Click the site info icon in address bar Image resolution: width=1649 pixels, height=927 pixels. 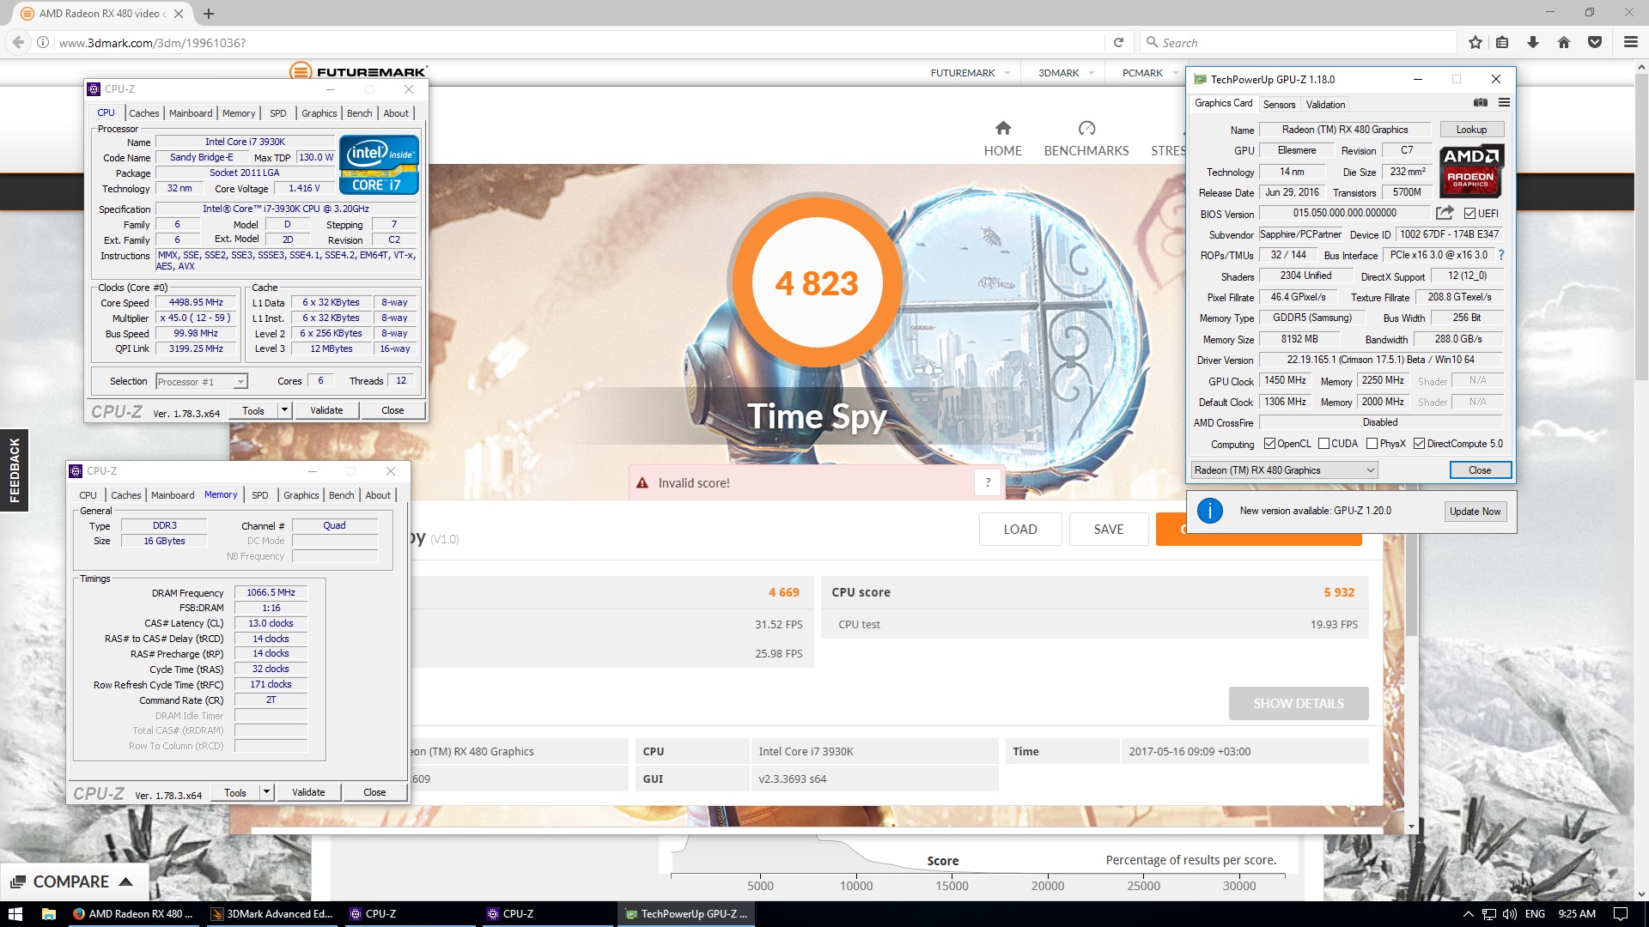[42, 42]
